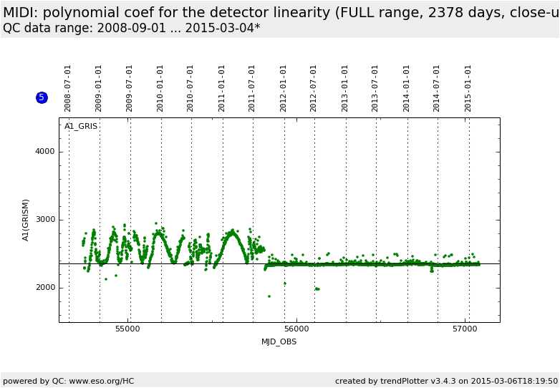Click the MJD_OBS x-axis title

coord(279,341)
